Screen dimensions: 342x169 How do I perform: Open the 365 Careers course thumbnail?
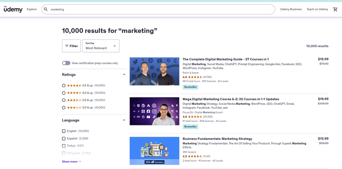(154, 151)
